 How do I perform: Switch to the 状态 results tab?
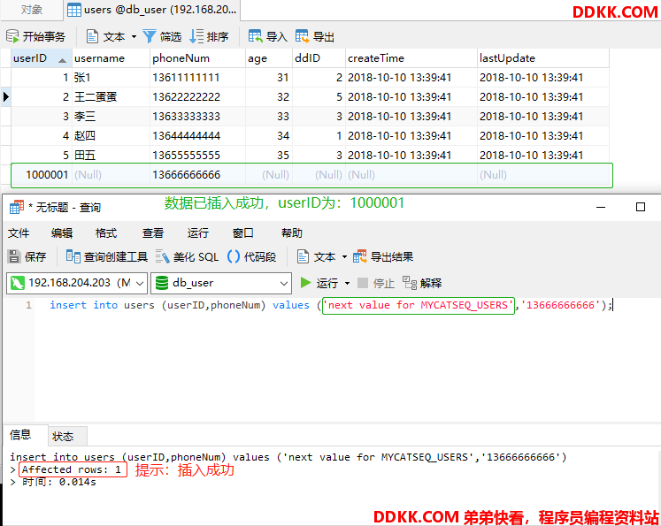tap(67, 437)
